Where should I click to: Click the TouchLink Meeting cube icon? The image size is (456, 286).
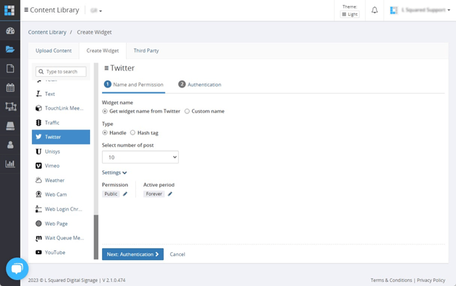38,108
